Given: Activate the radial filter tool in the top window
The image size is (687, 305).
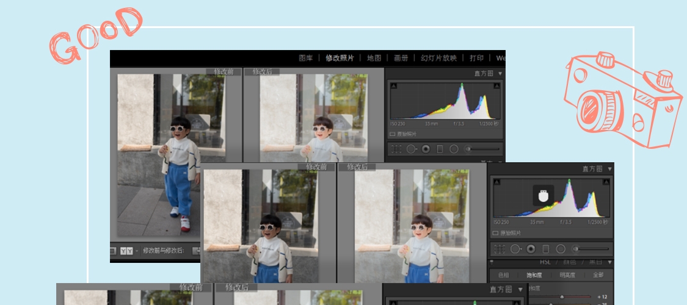Looking at the screenshot, I should [x=454, y=149].
